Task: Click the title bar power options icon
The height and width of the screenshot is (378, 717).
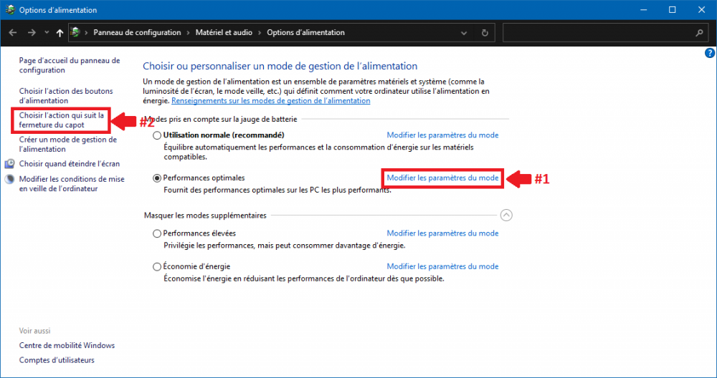Action: pyautogui.click(x=10, y=9)
